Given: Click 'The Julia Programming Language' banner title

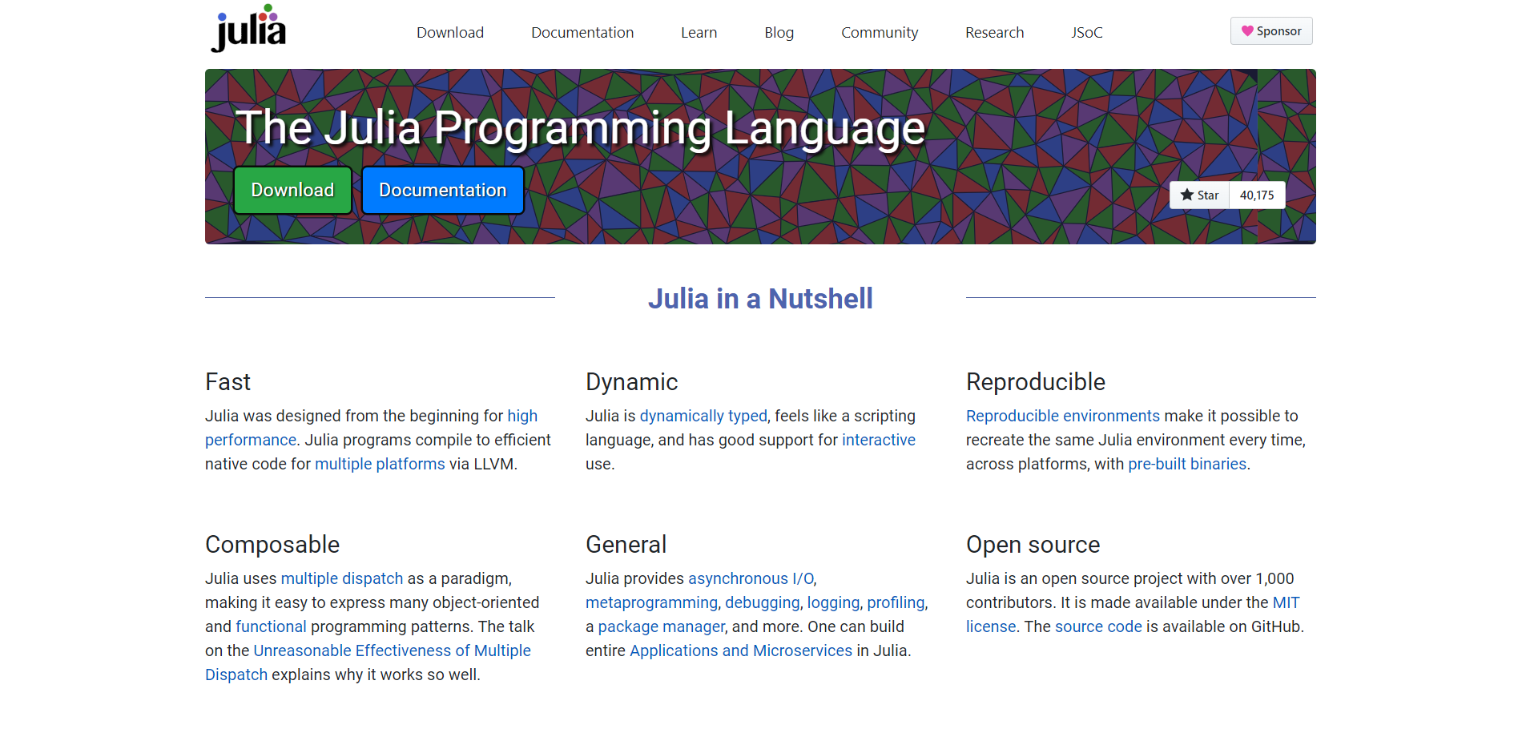Looking at the screenshot, I should 580,128.
